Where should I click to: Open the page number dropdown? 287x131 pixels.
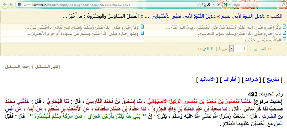[231, 49]
